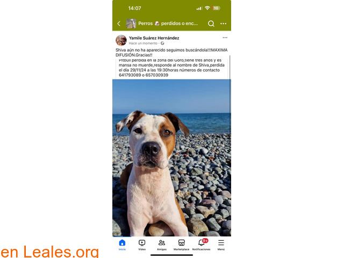344x258 pixels.
Task: Open Yamile Suárez Hernández's profile name
Action: coord(154,38)
